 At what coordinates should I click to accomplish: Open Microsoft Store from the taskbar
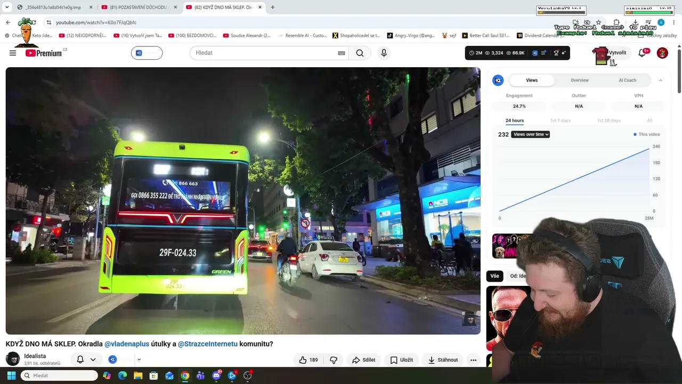153,375
